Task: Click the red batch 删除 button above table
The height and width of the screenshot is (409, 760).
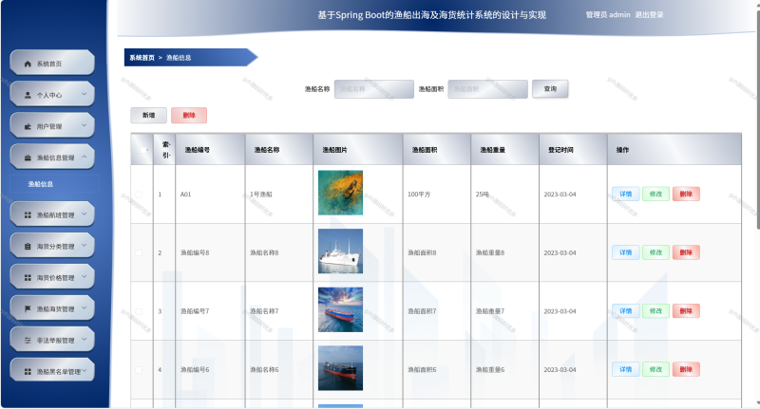Action: click(189, 115)
